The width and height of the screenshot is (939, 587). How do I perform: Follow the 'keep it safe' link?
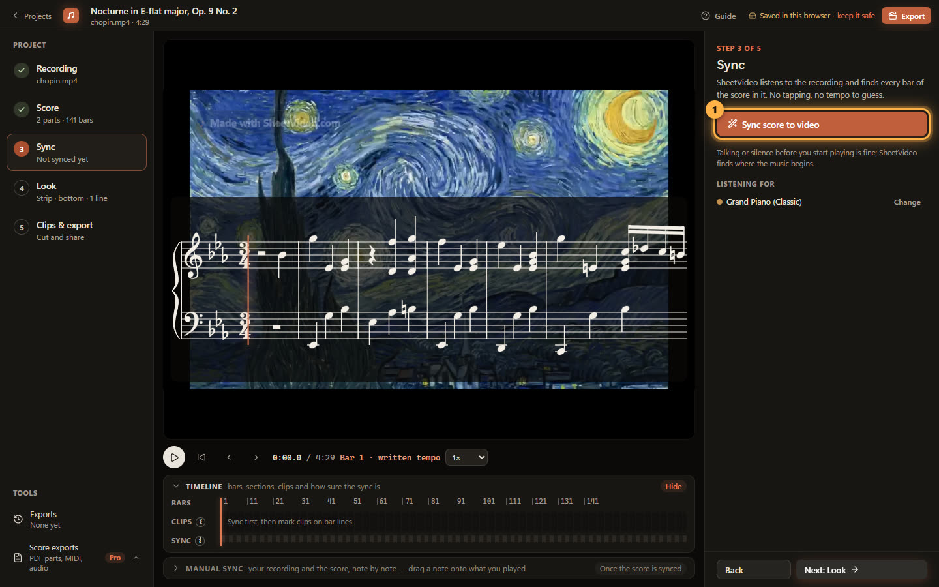point(856,16)
